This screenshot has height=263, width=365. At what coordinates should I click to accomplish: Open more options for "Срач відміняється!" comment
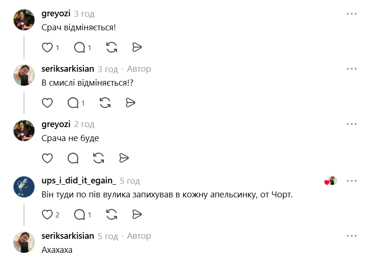coord(351,14)
